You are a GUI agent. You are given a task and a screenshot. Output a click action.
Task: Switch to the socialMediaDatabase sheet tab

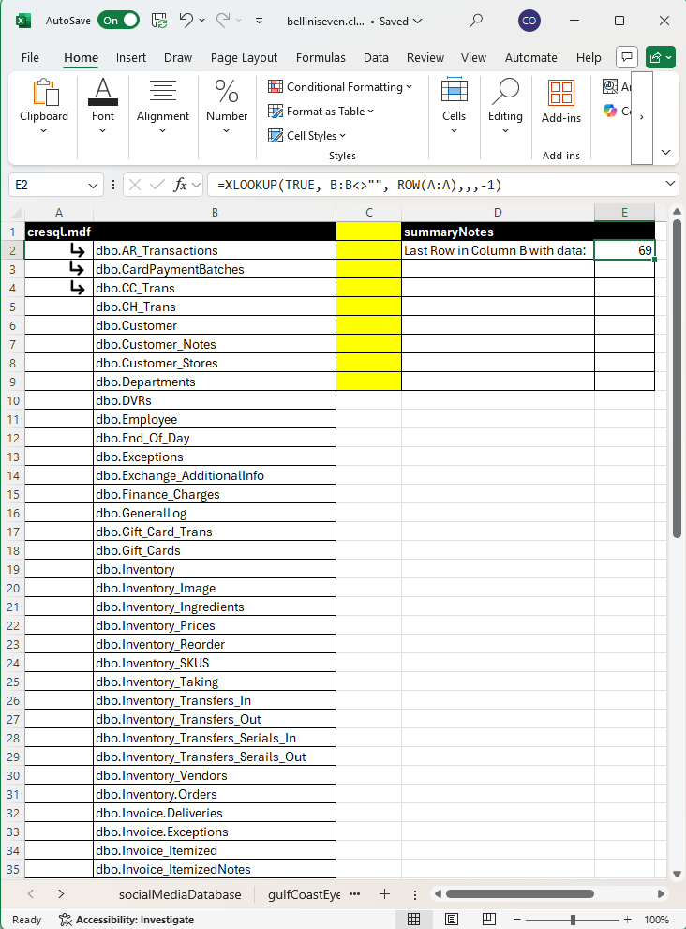point(180,894)
